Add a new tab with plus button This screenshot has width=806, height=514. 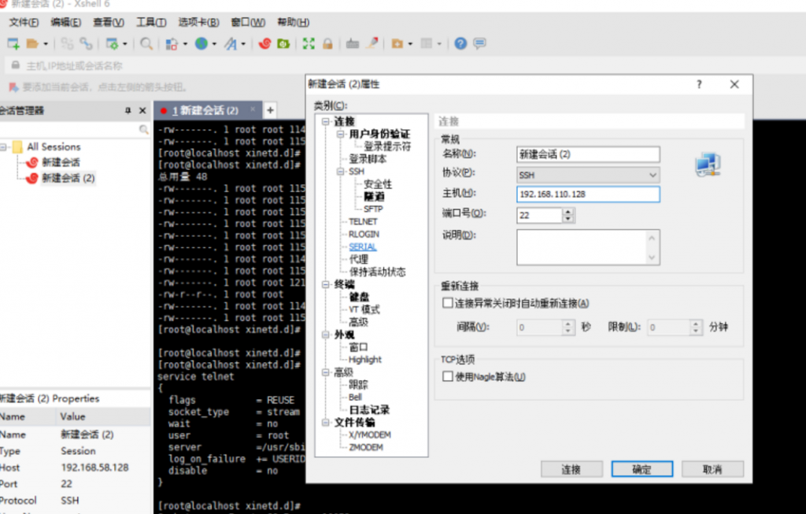[x=270, y=110]
